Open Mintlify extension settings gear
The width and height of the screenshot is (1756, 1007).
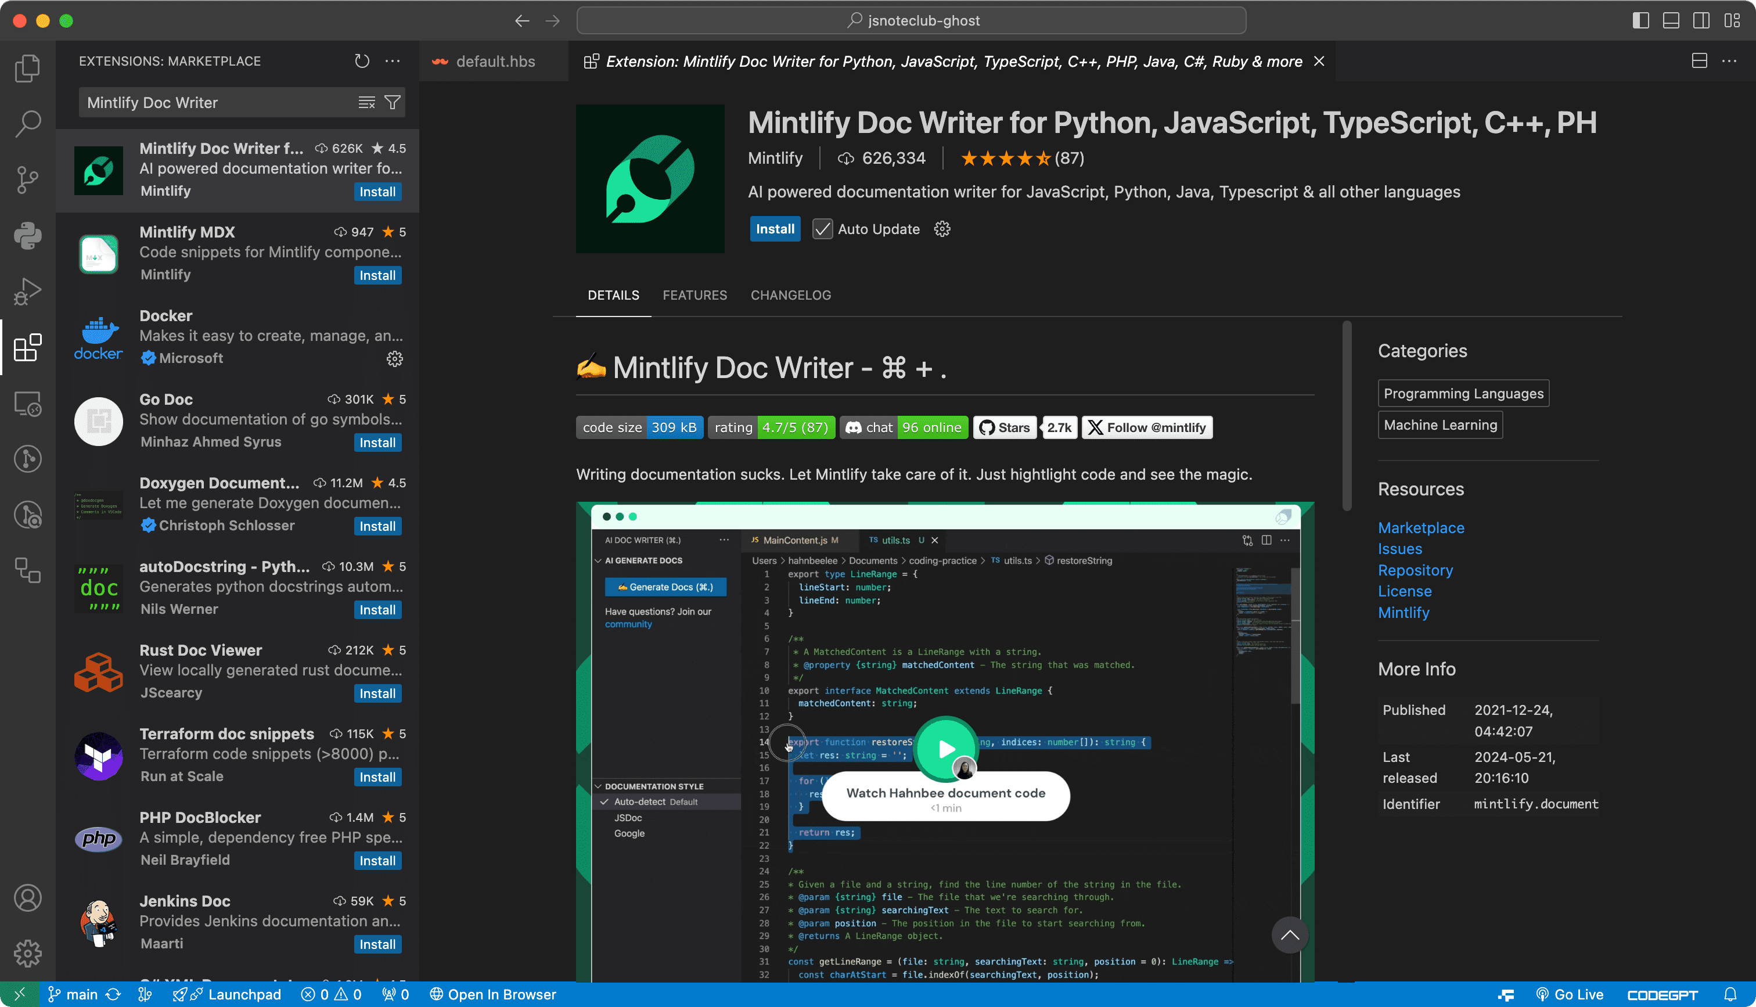[942, 229]
